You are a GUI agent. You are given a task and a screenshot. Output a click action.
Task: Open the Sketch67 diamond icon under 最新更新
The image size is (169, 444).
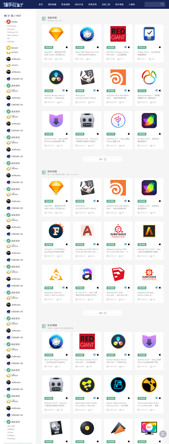click(56, 34)
